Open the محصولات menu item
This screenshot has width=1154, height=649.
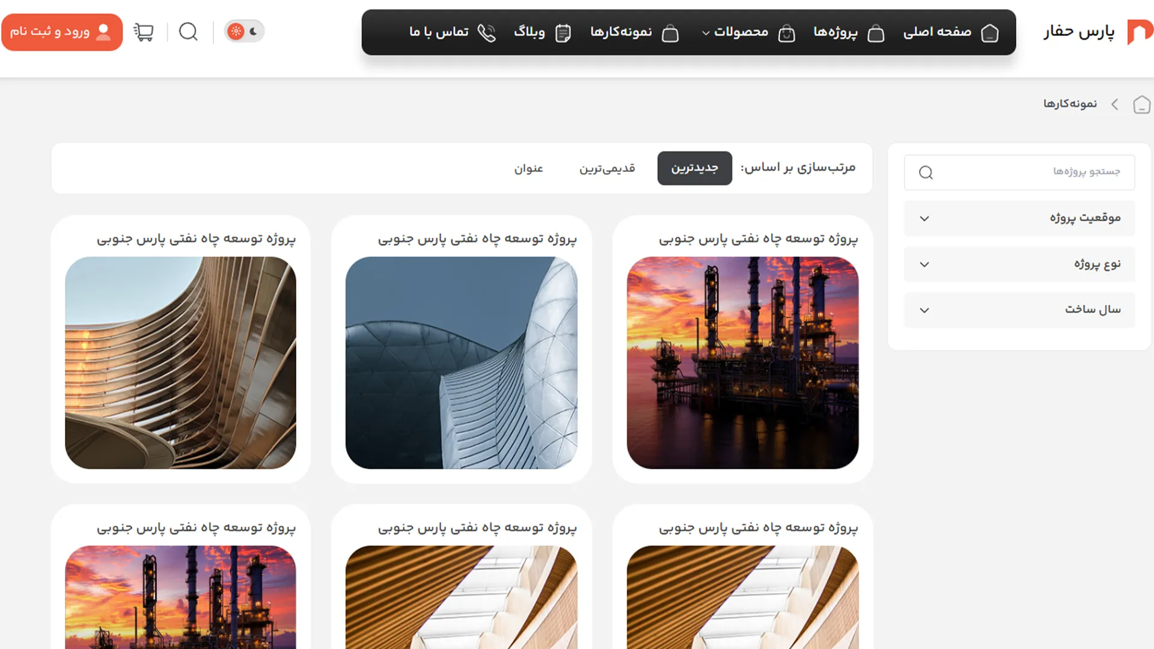point(740,32)
